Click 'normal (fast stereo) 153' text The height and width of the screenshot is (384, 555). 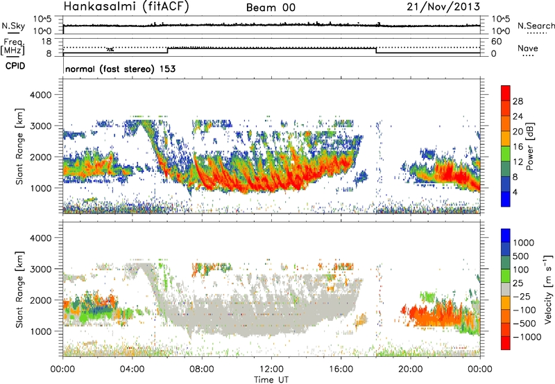pos(120,69)
